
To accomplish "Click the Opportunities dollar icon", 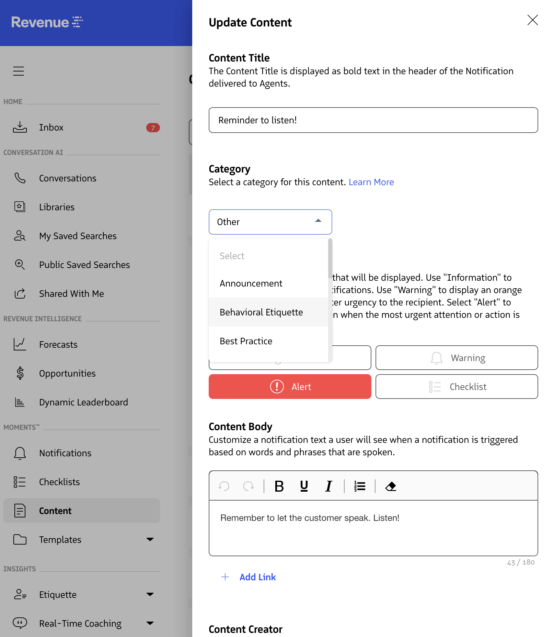I will point(20,373).
